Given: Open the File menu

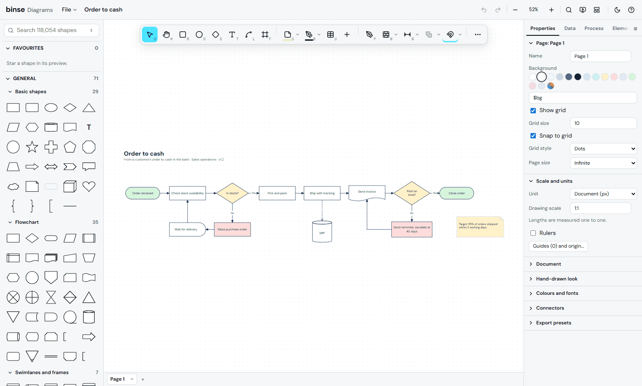Looking at the screenshot, I should tap(69, 10).
